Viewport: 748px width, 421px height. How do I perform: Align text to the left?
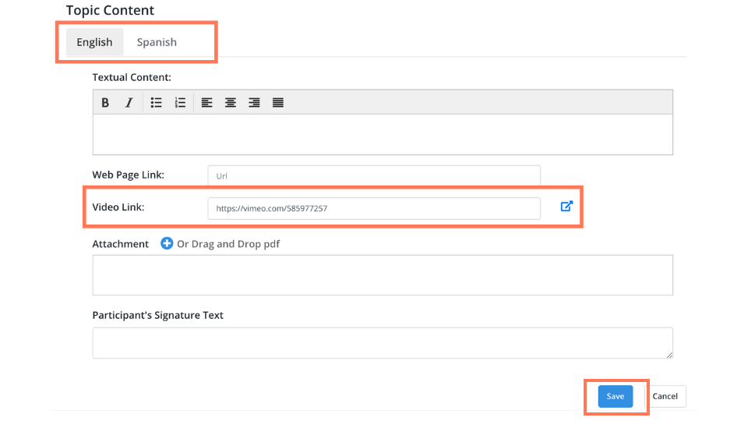206,103
